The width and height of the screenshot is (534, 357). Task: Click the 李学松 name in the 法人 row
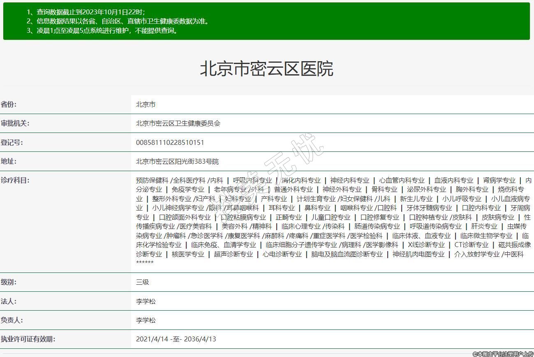click(x=146, y=301)
